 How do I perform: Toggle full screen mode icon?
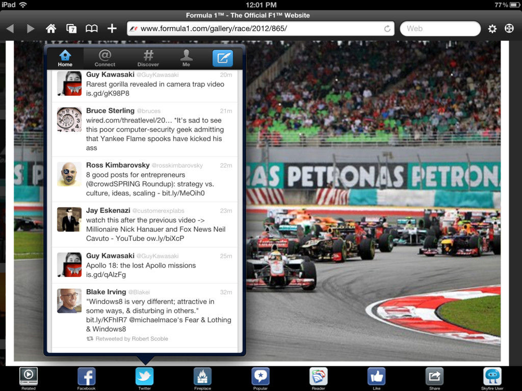[x=509, y=29]
